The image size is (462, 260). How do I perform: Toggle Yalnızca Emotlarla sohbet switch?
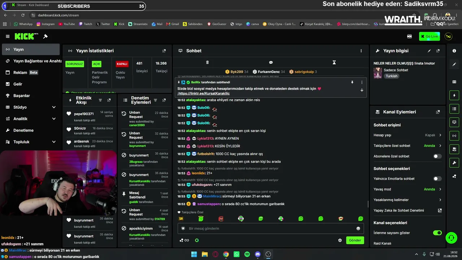[x=437, y=179]
